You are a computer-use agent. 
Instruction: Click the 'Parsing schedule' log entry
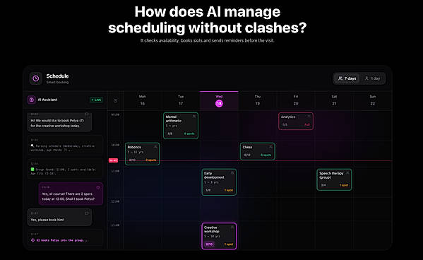pyautogui.click(x=65, y=146)
